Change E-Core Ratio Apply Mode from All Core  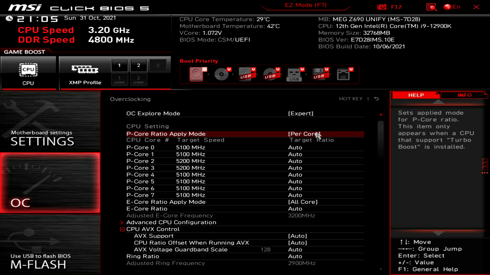[x=303, y=202]
